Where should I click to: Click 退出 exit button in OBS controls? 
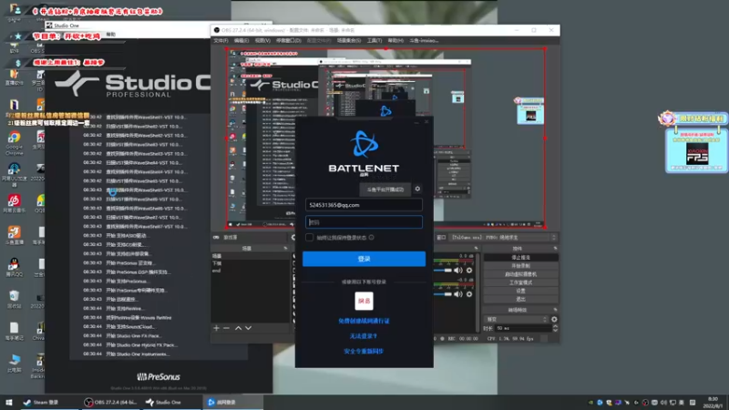coord(520,299)
